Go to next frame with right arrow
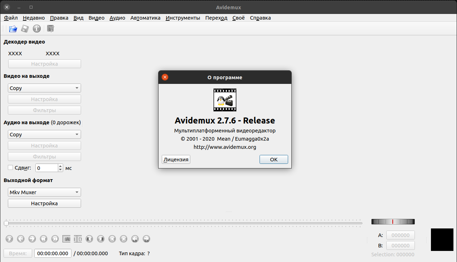Viewport: 457px width, 262px height. [32, 239]
